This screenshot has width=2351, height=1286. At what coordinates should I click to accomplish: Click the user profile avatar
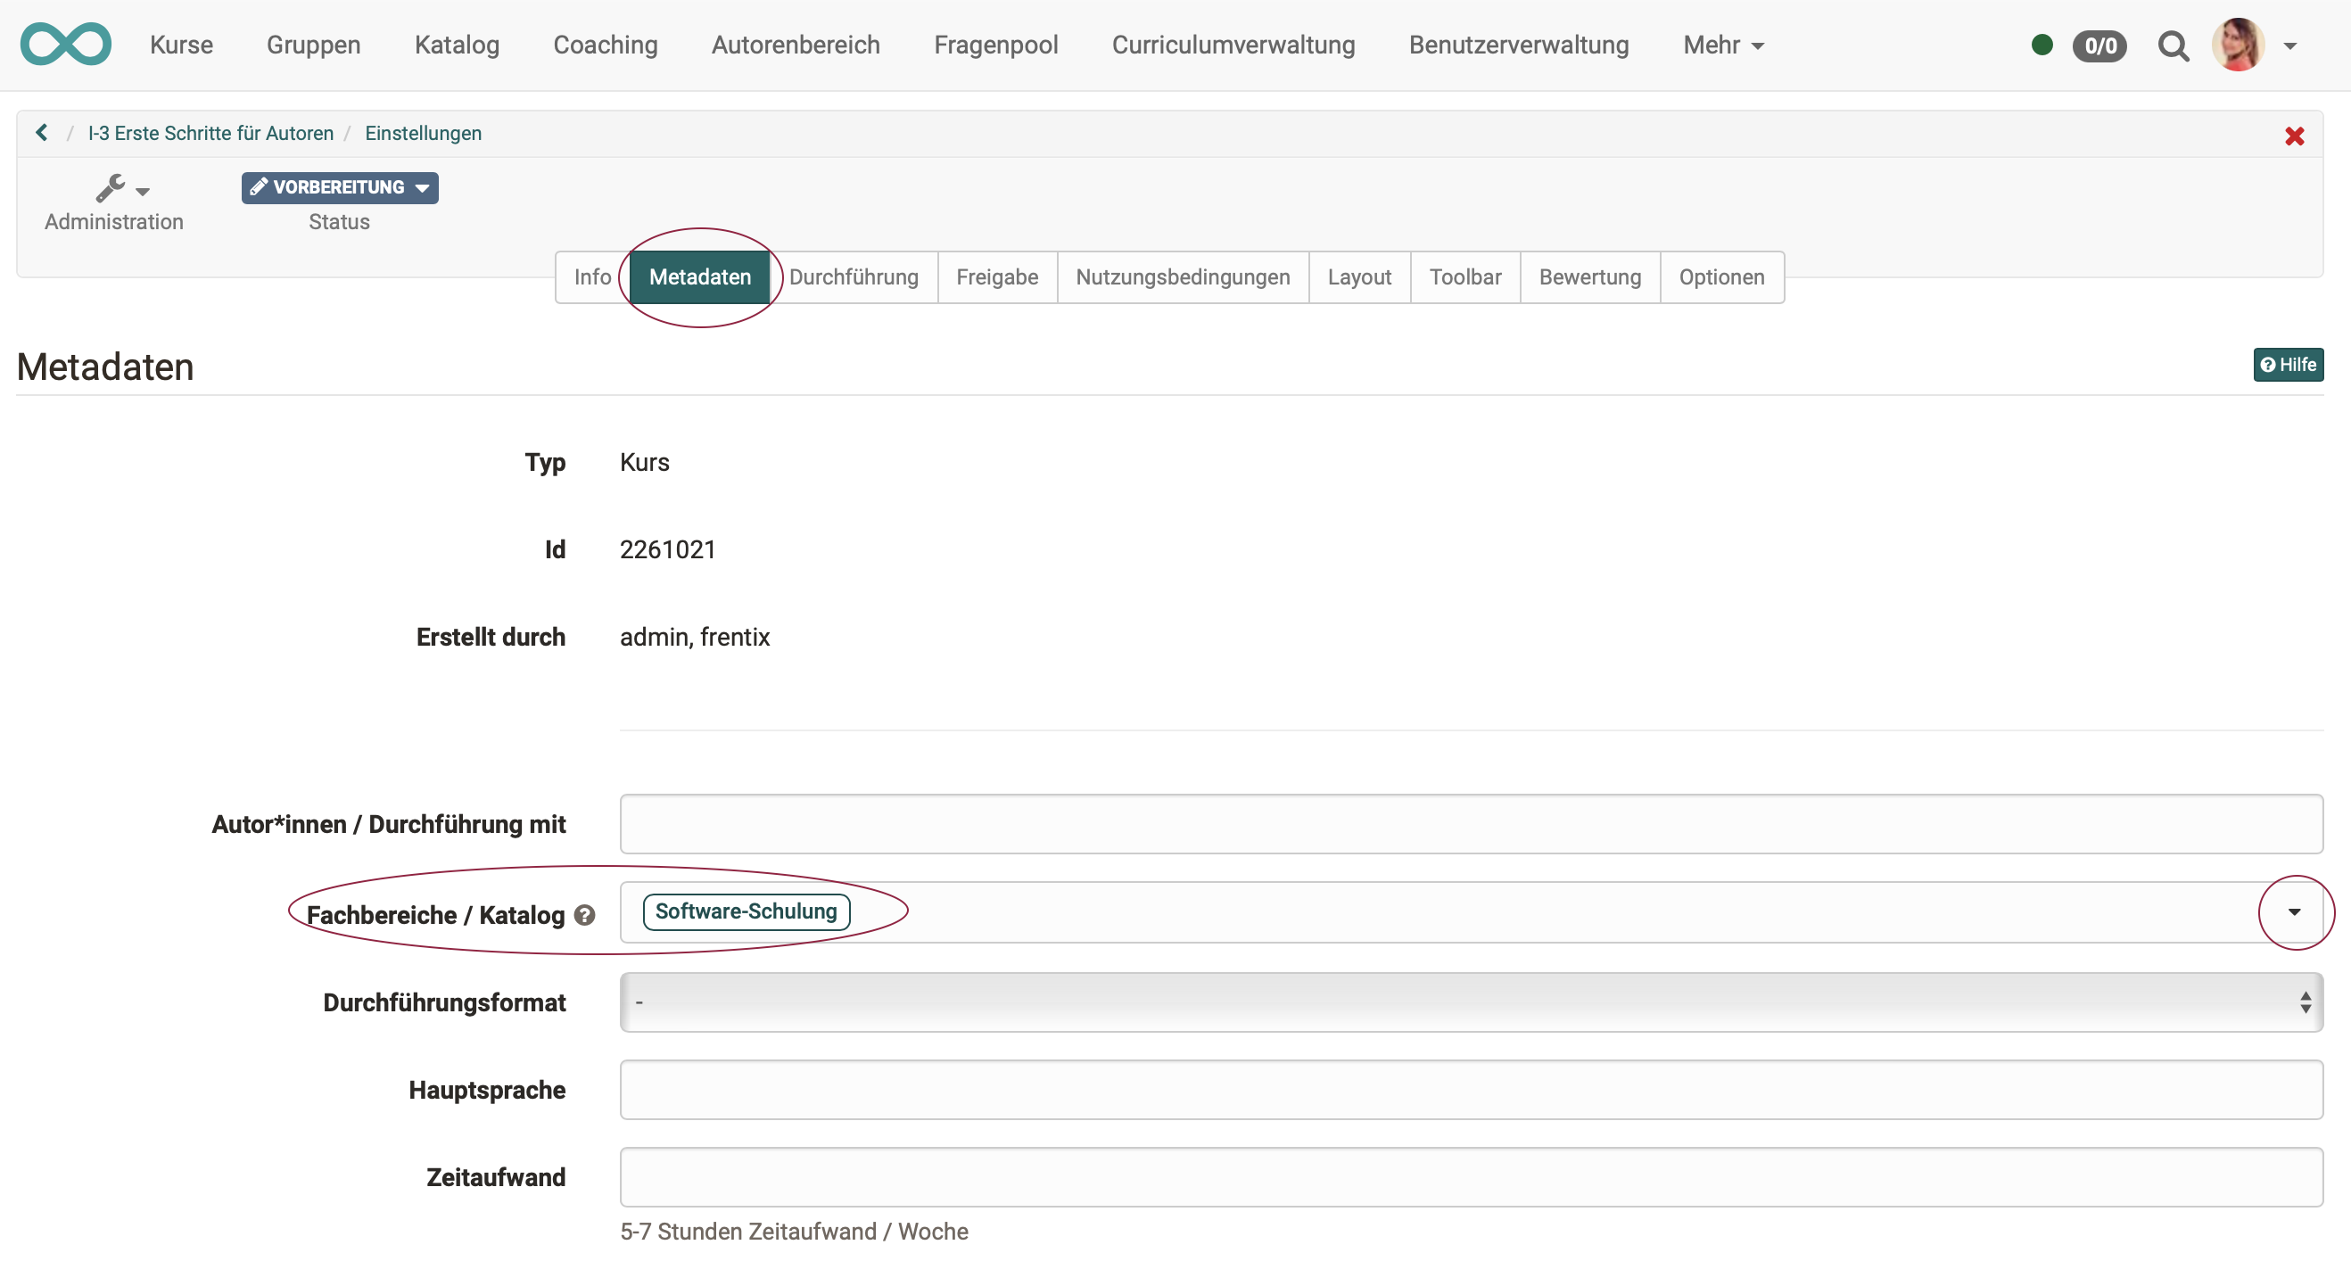2238,44
